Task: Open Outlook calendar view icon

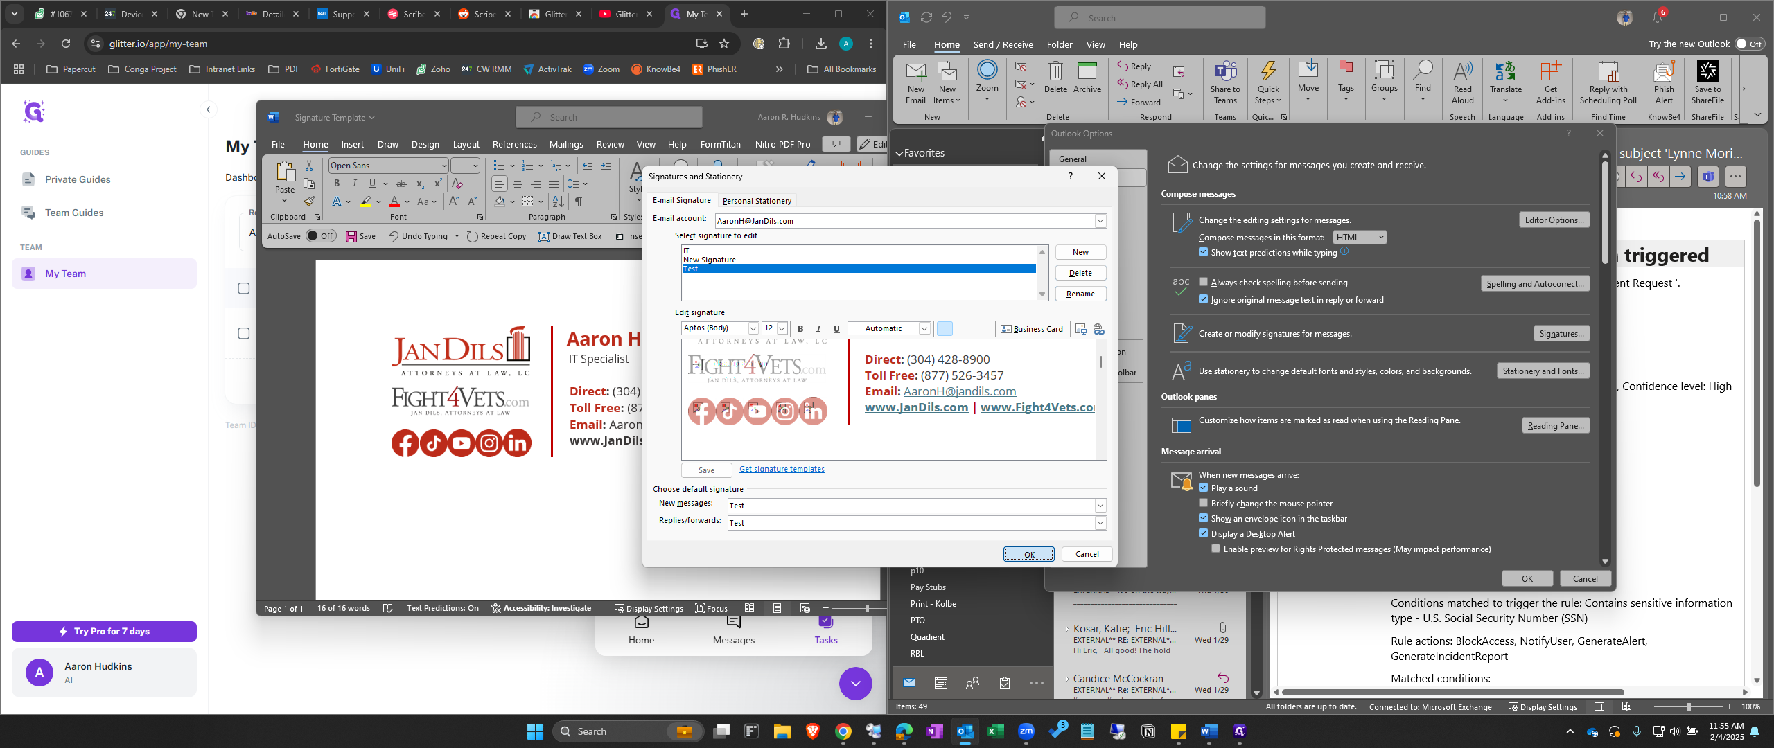Action: point(940,683)
